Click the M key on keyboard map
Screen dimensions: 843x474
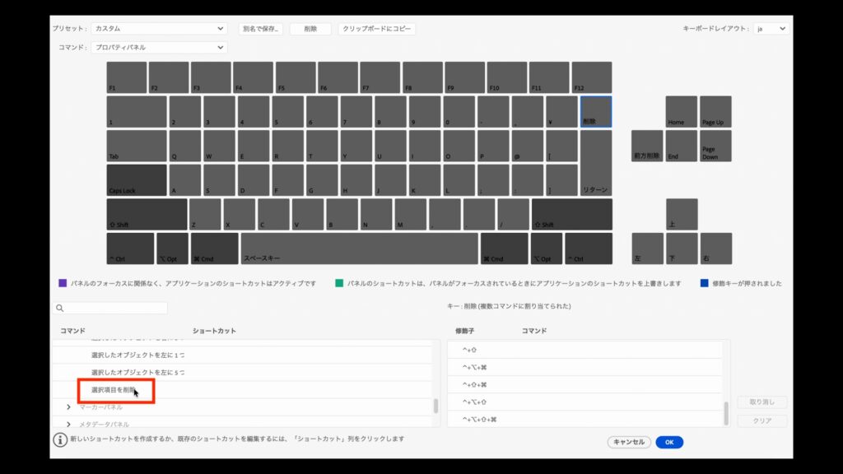point(410,214)
